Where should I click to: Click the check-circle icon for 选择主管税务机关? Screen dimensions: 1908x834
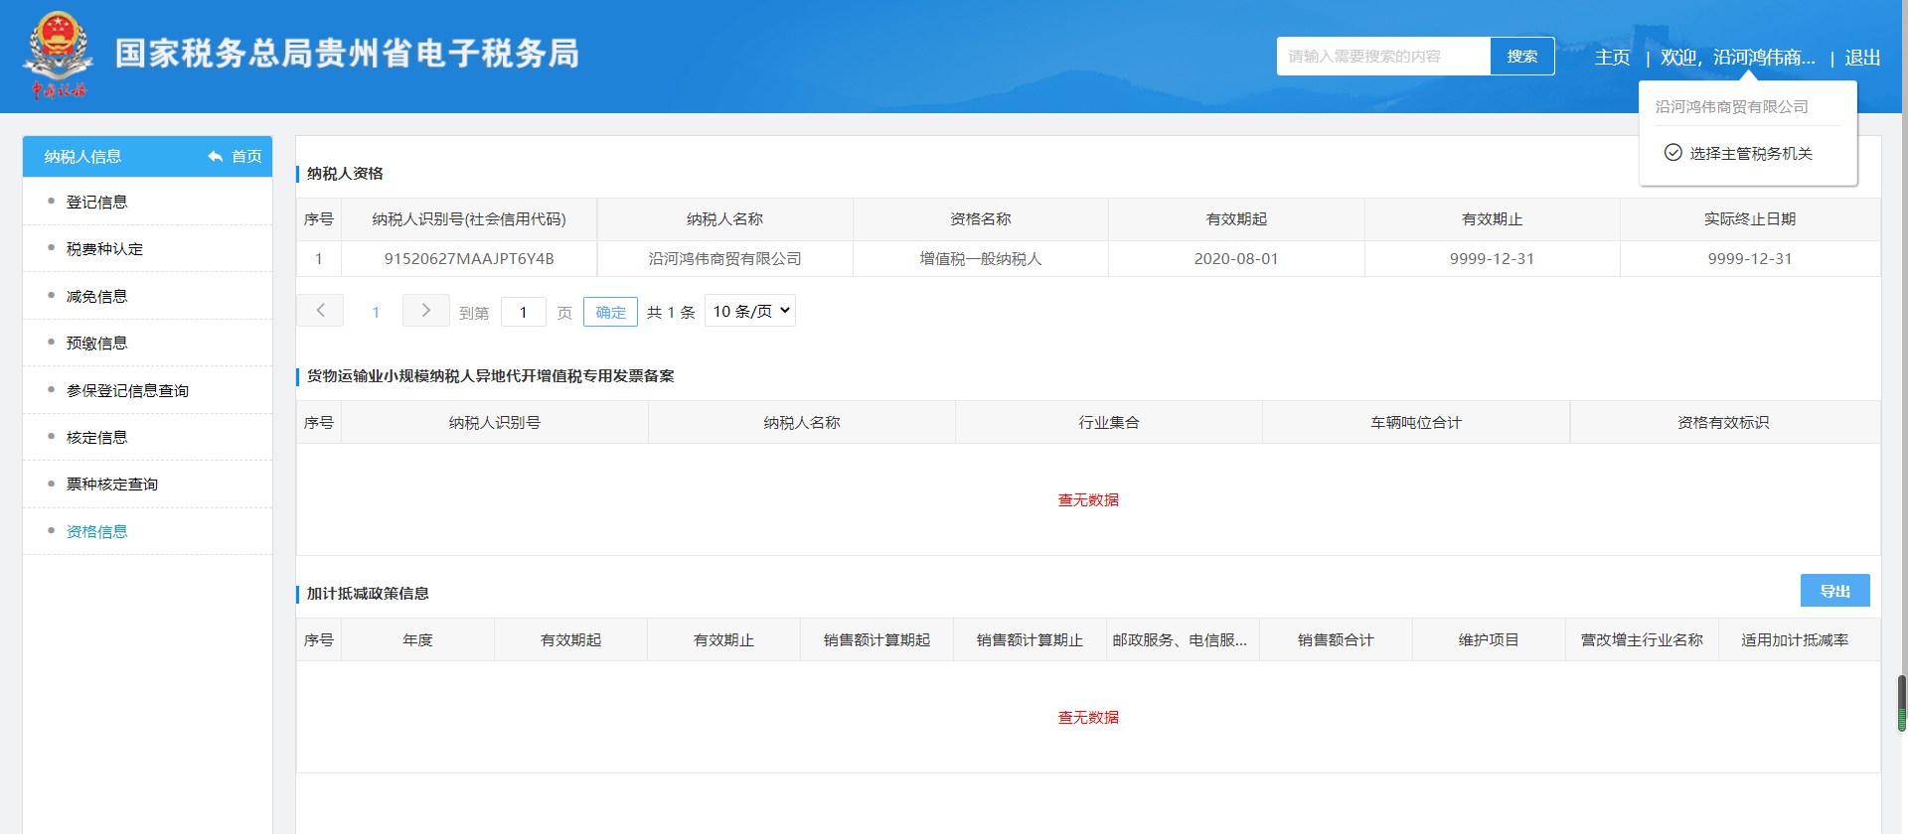[x=1672, y=153]
